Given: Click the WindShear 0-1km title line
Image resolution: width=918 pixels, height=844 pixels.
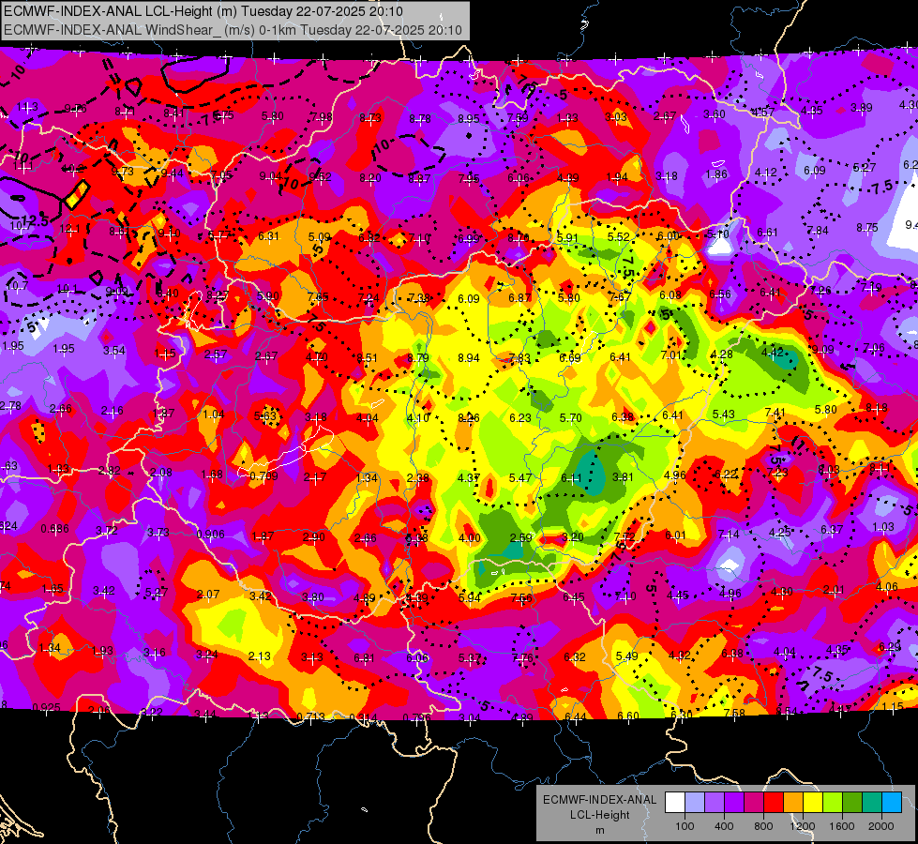Looking at the screenshot, I should tap(233, 30).
